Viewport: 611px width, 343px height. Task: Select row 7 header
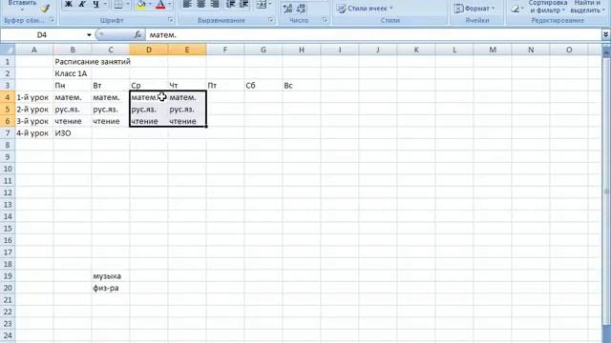pos(8,133)
